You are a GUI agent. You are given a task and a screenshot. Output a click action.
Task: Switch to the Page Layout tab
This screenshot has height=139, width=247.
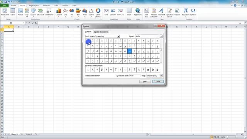point(34,5)
